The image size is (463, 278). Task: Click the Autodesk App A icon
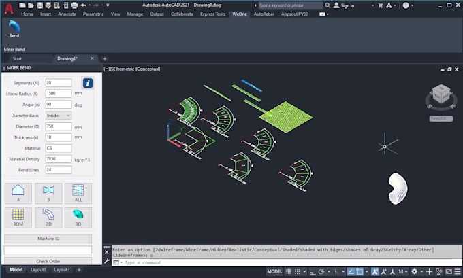(x=389, y=5)
